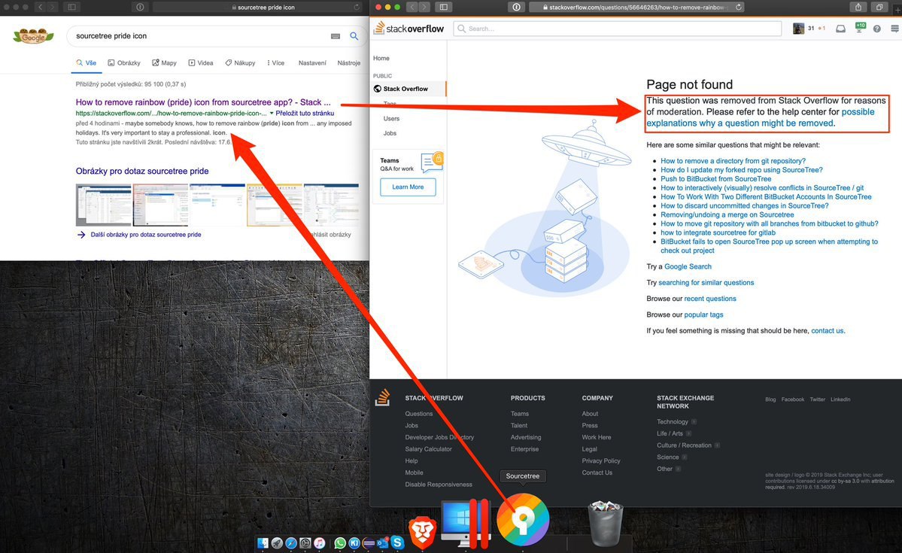The image size is (902, 553).
Task: Click footer 'Privacy Policy' link
Action: point(600,461)
